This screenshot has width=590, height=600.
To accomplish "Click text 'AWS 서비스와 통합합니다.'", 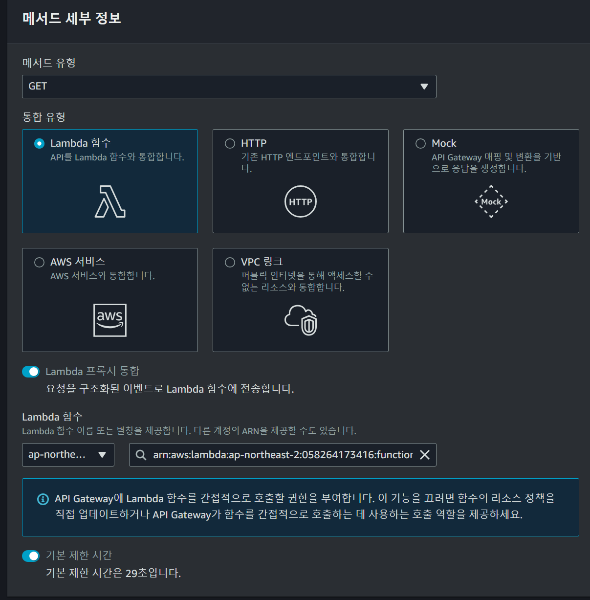I will 103,276.
